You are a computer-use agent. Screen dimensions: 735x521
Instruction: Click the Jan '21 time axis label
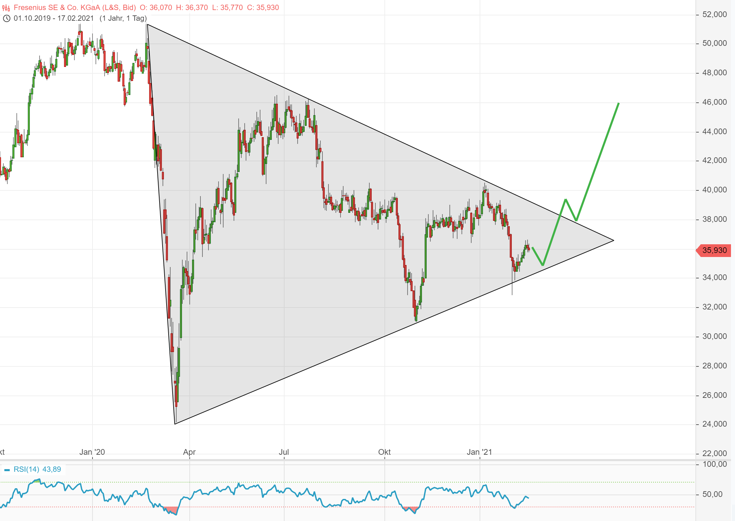point(479,452)
